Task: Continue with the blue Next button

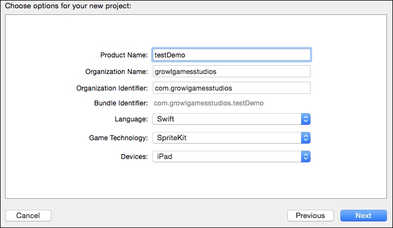Action: point(364,215)
